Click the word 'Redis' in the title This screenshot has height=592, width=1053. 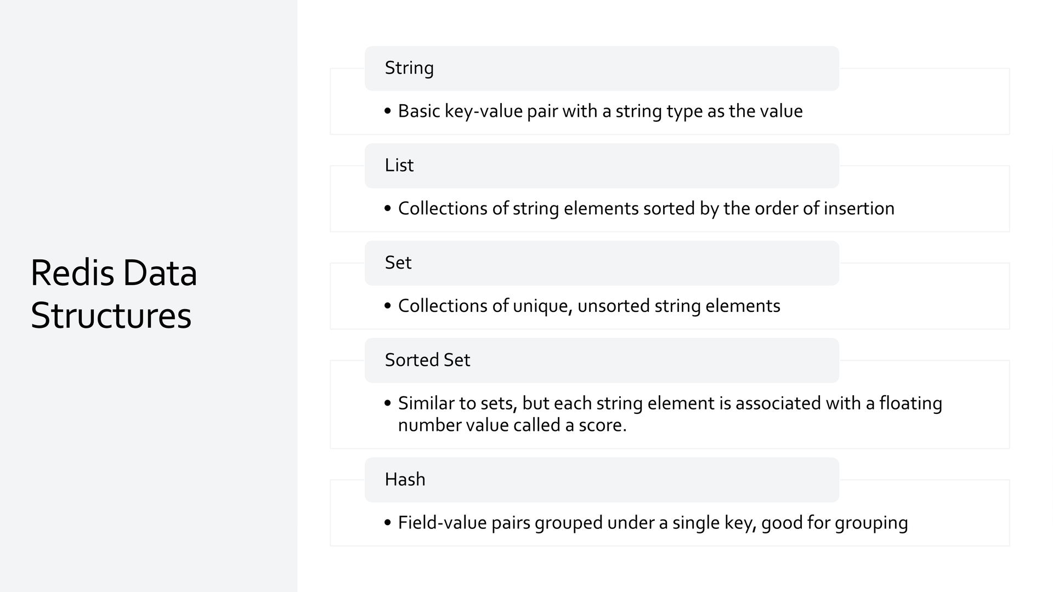click(72, 273)
